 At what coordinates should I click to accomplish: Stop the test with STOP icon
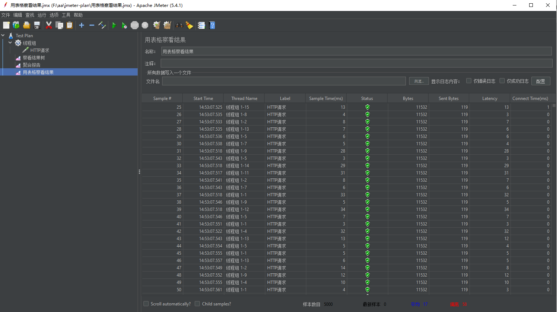click(x=135, y=25)
